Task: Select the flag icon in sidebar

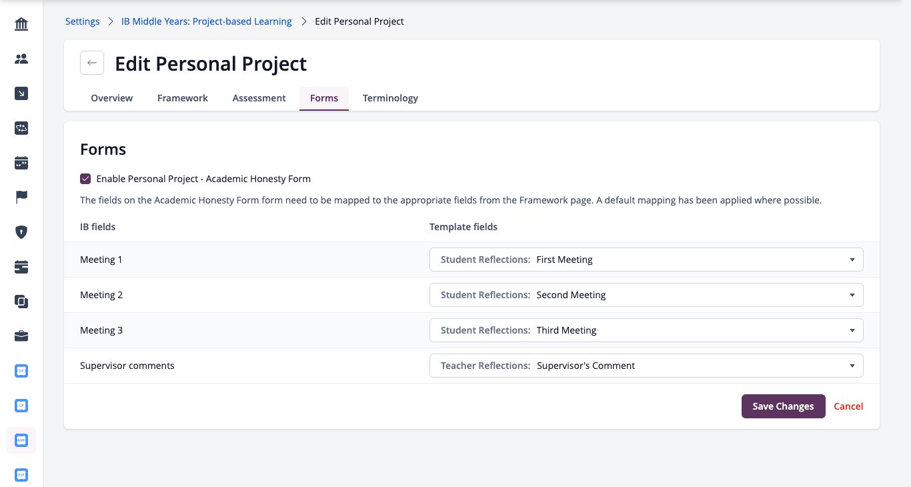Action: pyautogui.click(x=21, y=197)
